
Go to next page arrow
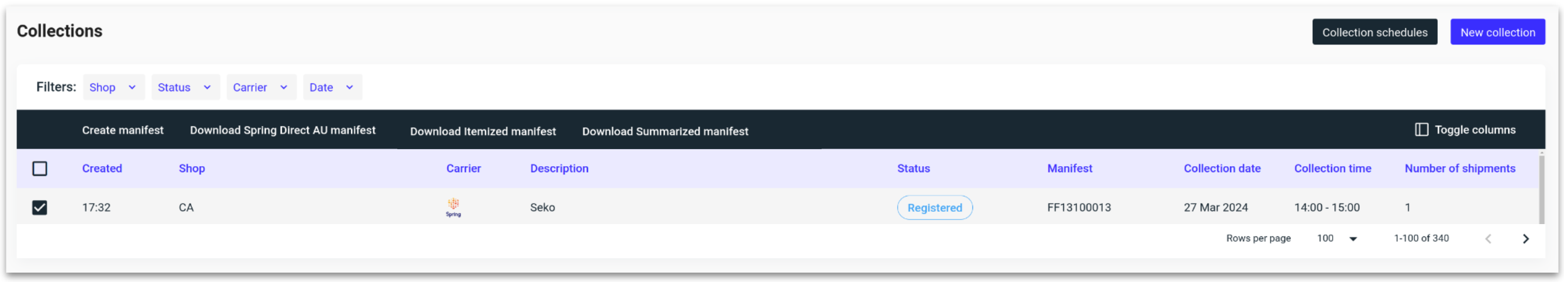[x=1525, y=239]
